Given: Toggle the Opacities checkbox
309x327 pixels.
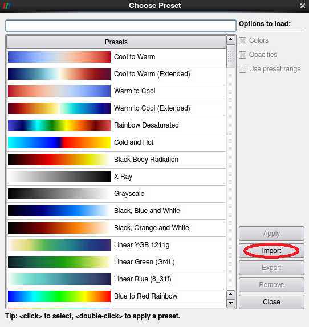Looking at the screenshot, I should point(242,55).
